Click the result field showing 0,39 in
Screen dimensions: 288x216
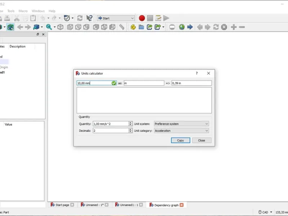(x=192, y=83)
